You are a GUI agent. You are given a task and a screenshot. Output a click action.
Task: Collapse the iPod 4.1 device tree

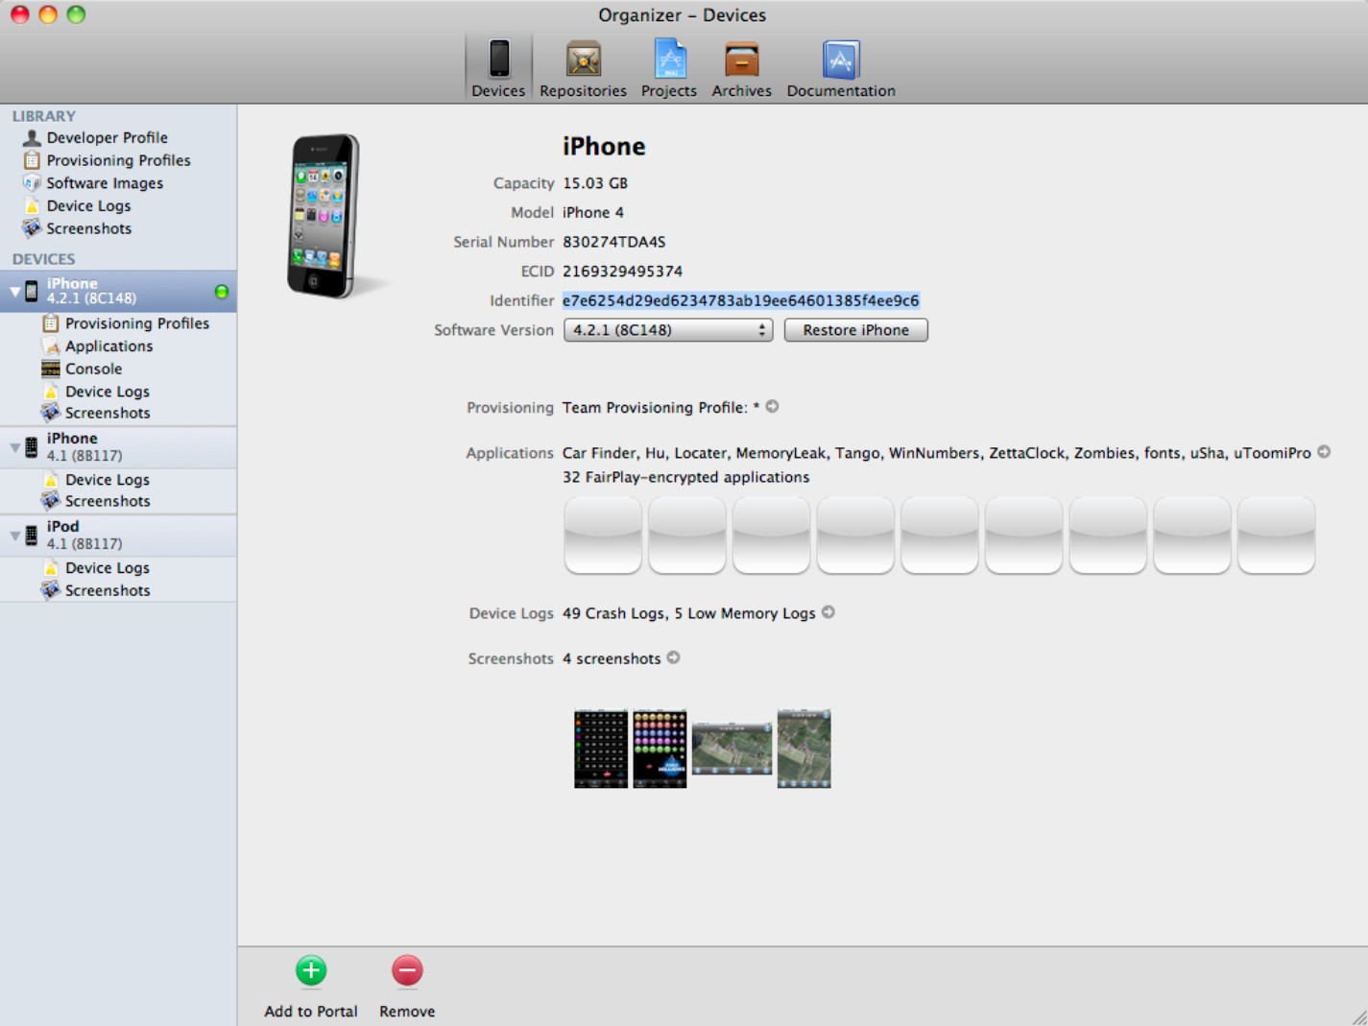[x=14, y=536]
